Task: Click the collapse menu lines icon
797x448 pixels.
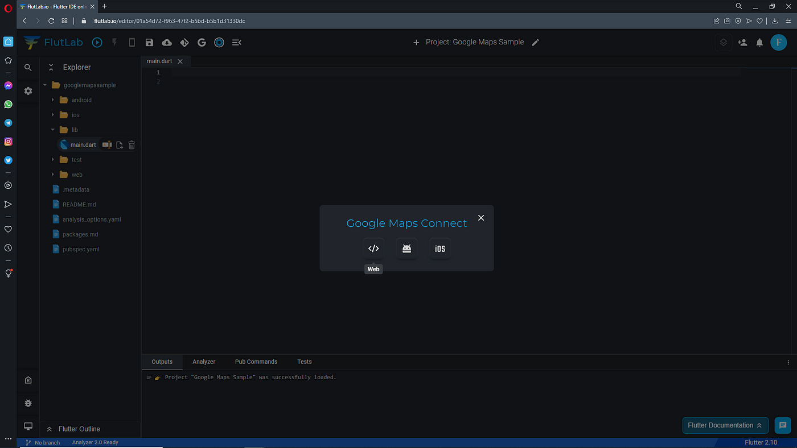Action: (237, 42)
